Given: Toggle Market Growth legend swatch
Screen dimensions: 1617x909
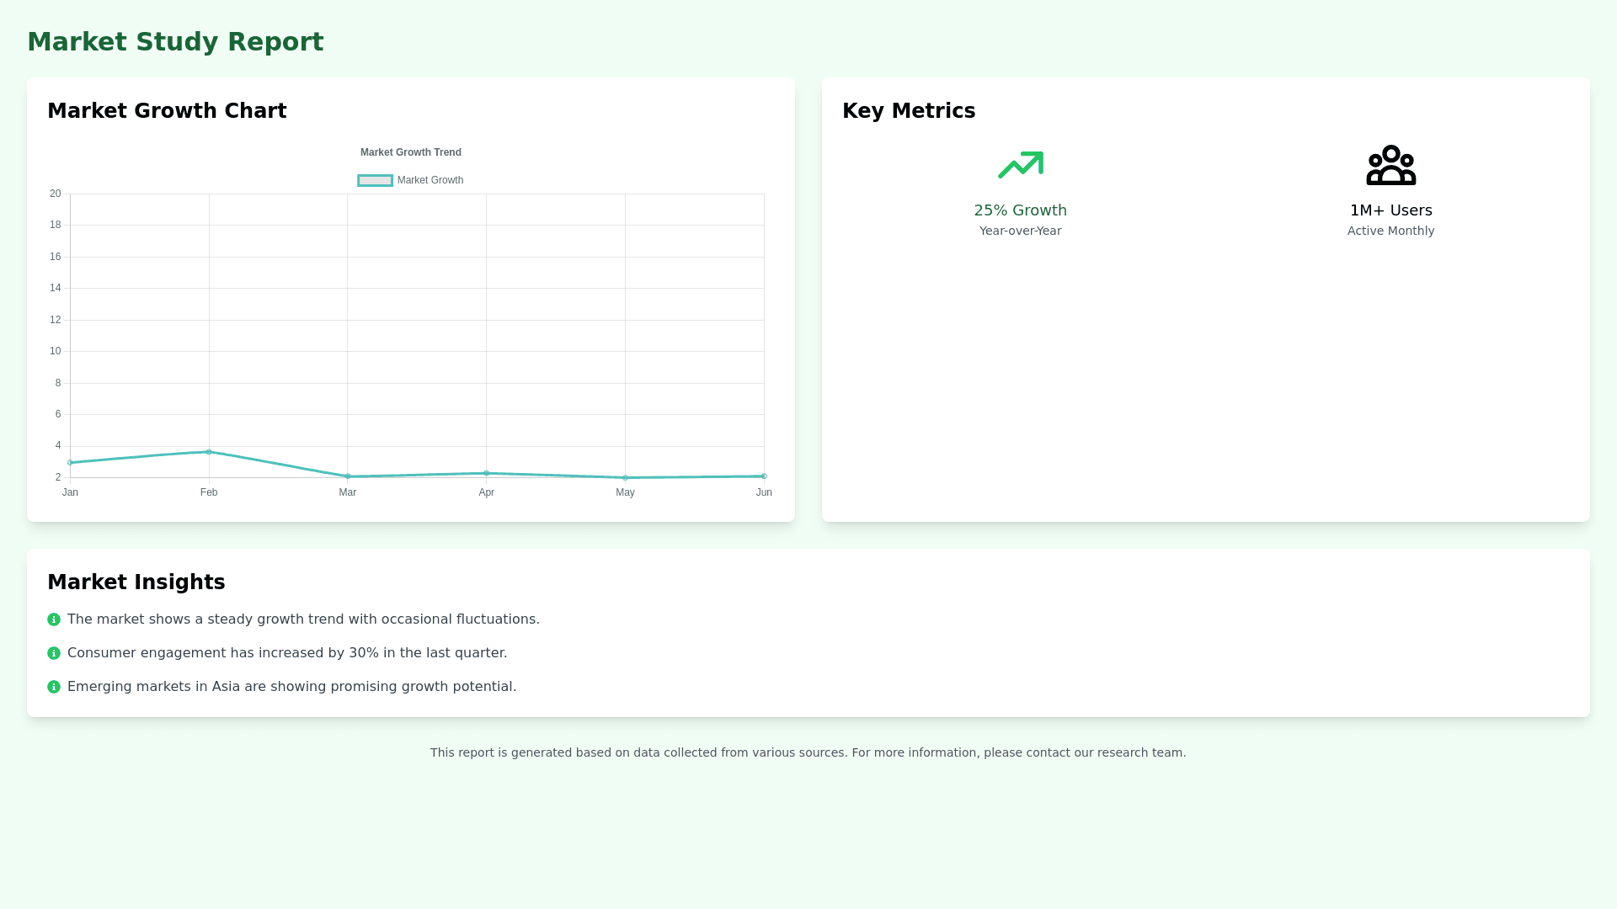Looking at the screenshot, I should coord(375,180).
